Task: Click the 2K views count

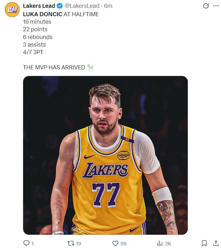Action: [x=168, y=244]
